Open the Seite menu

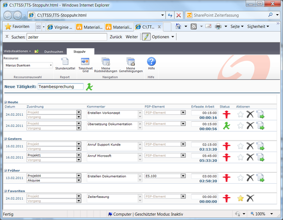(x=237, y=27)
